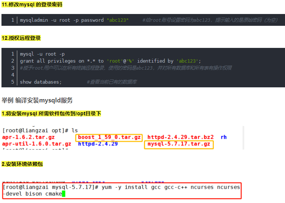Screen dimensions: 285x203
Task: Click code line "mysql -u root -p"
Action: tap(42, 54)
